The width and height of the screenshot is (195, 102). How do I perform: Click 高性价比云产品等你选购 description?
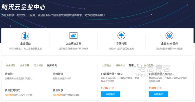(x=121, y=49)
